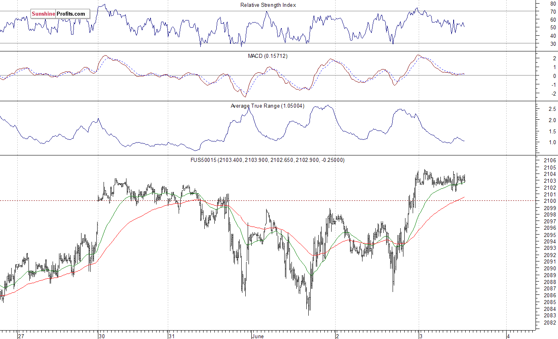This screenshot has height=339, width=558.
Task: Click the 80 level on RSI scale
Action: 553,3
